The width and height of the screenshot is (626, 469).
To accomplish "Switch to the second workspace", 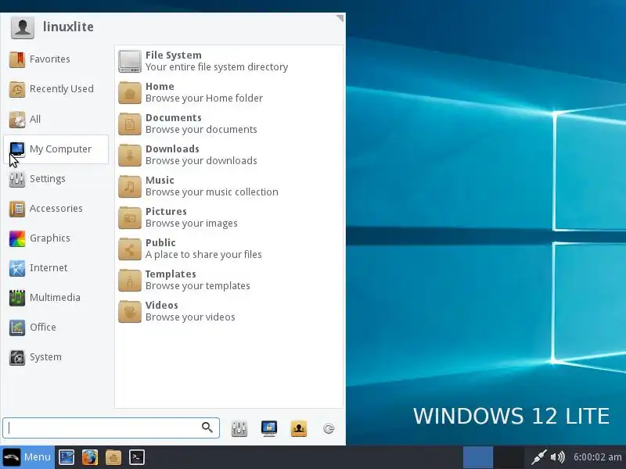I will pyautogui.click(x=509, y=457).
